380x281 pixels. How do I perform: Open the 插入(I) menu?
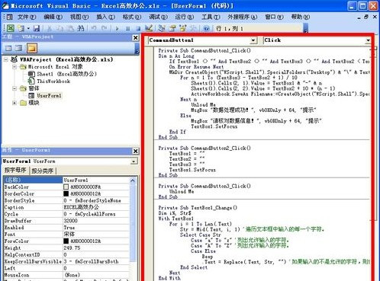106,17
